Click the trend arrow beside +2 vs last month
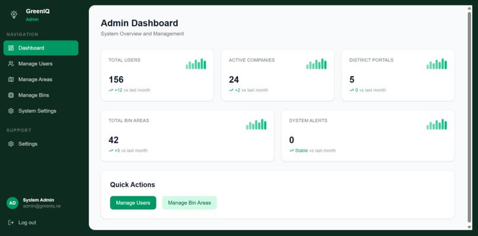478x236 pixels. click(231, 90)
